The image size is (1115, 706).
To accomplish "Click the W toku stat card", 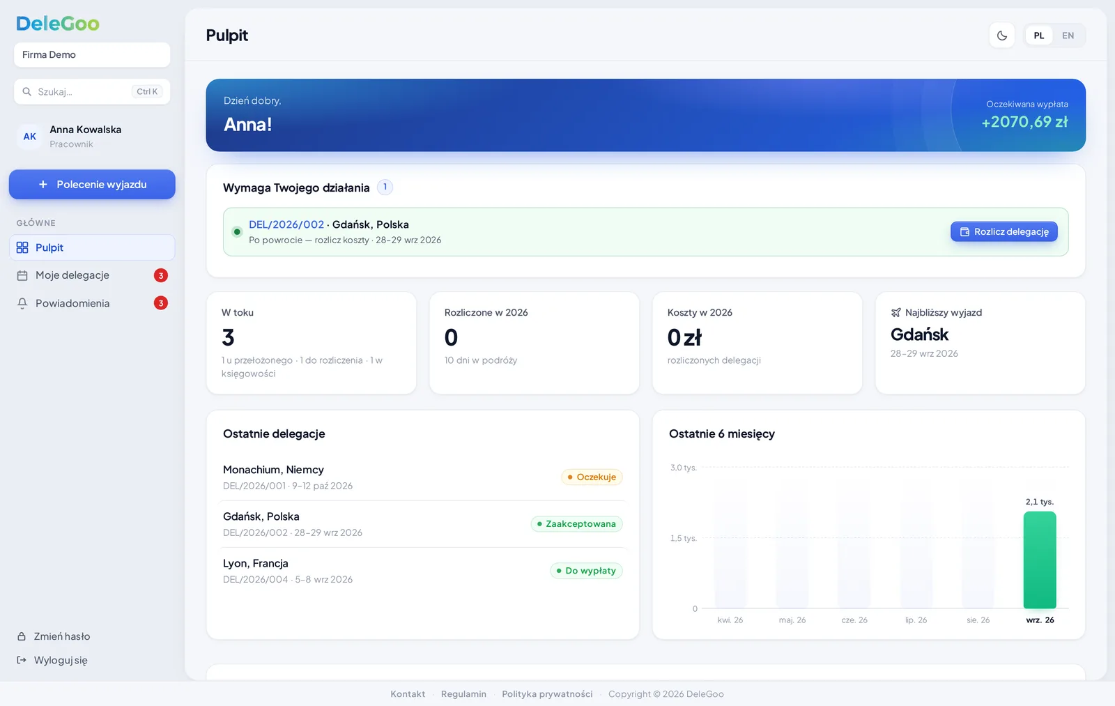I will pyautogui.click(x=312, y=343).
